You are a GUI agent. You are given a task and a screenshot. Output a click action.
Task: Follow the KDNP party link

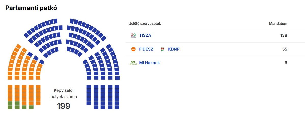click(x=174, y=49)
